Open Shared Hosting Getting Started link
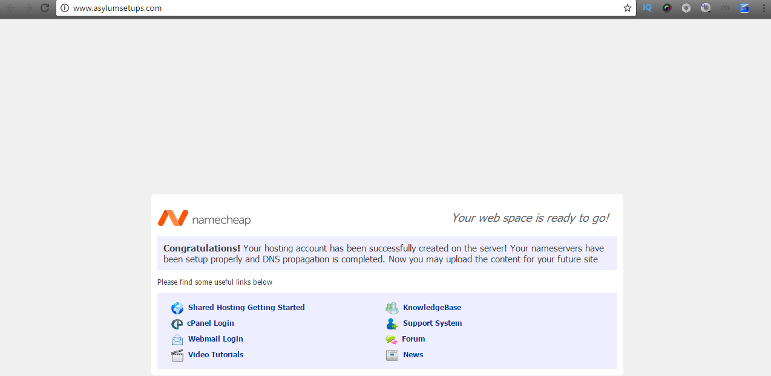The image size is (771, 376). pos(246,308)
